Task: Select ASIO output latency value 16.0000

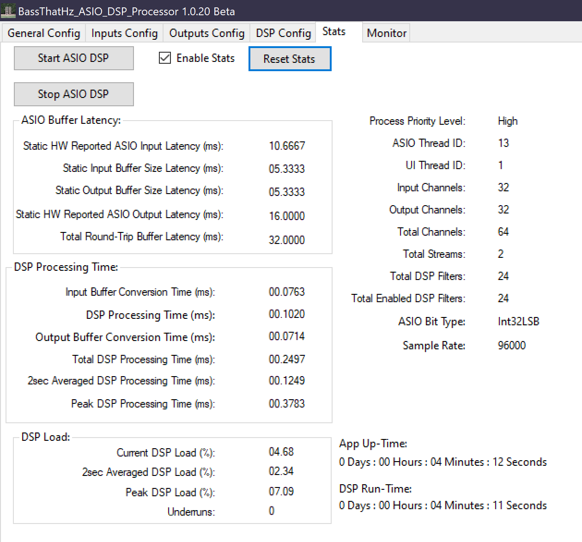Action: pyautogui.click(x=287, y=216)
